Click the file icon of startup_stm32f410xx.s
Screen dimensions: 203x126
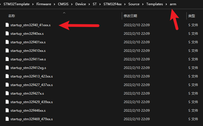point(7,51)
